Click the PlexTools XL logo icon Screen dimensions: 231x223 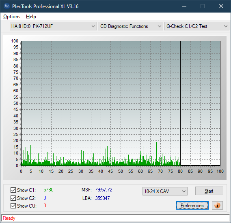pos(6,6)
